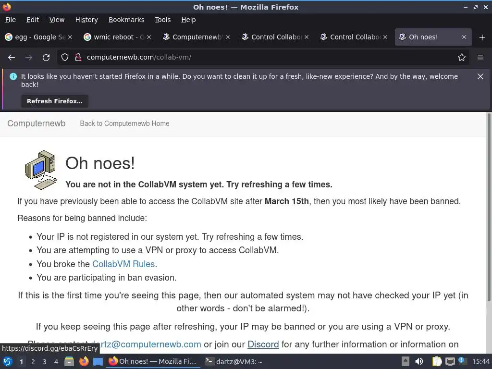Go back one page
The width and height of the screenshot is (492, 369).
[x=12, y=58]
